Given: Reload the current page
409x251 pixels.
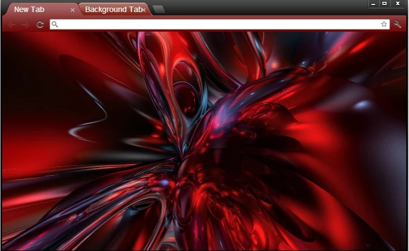Looking at the screenshot, I should (40, 25).
